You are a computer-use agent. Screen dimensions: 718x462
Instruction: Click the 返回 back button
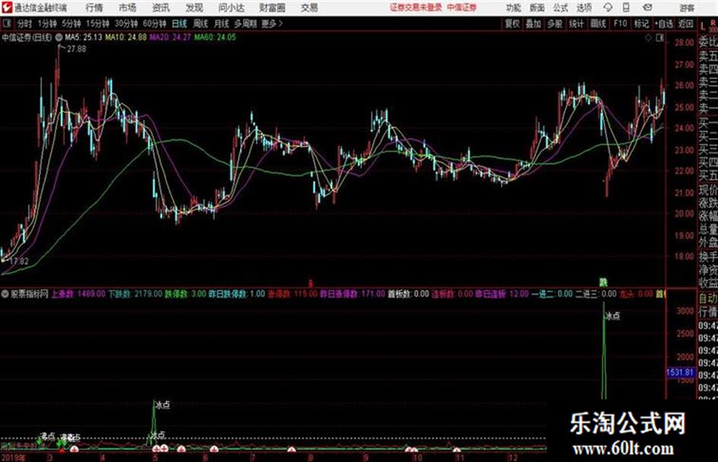coord(685,24)
